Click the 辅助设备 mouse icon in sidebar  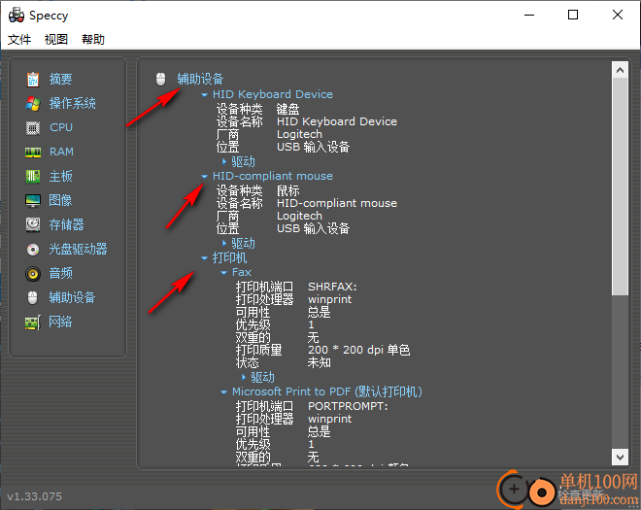[x=33, y=297]
